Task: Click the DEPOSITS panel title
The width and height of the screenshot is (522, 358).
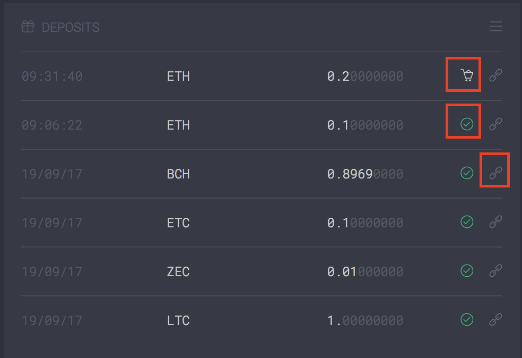Action: (x=71, y=28)
